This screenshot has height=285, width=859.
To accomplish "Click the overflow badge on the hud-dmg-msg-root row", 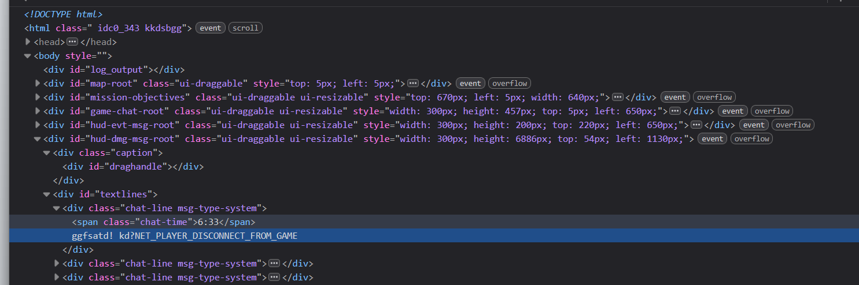I will 751,138.
